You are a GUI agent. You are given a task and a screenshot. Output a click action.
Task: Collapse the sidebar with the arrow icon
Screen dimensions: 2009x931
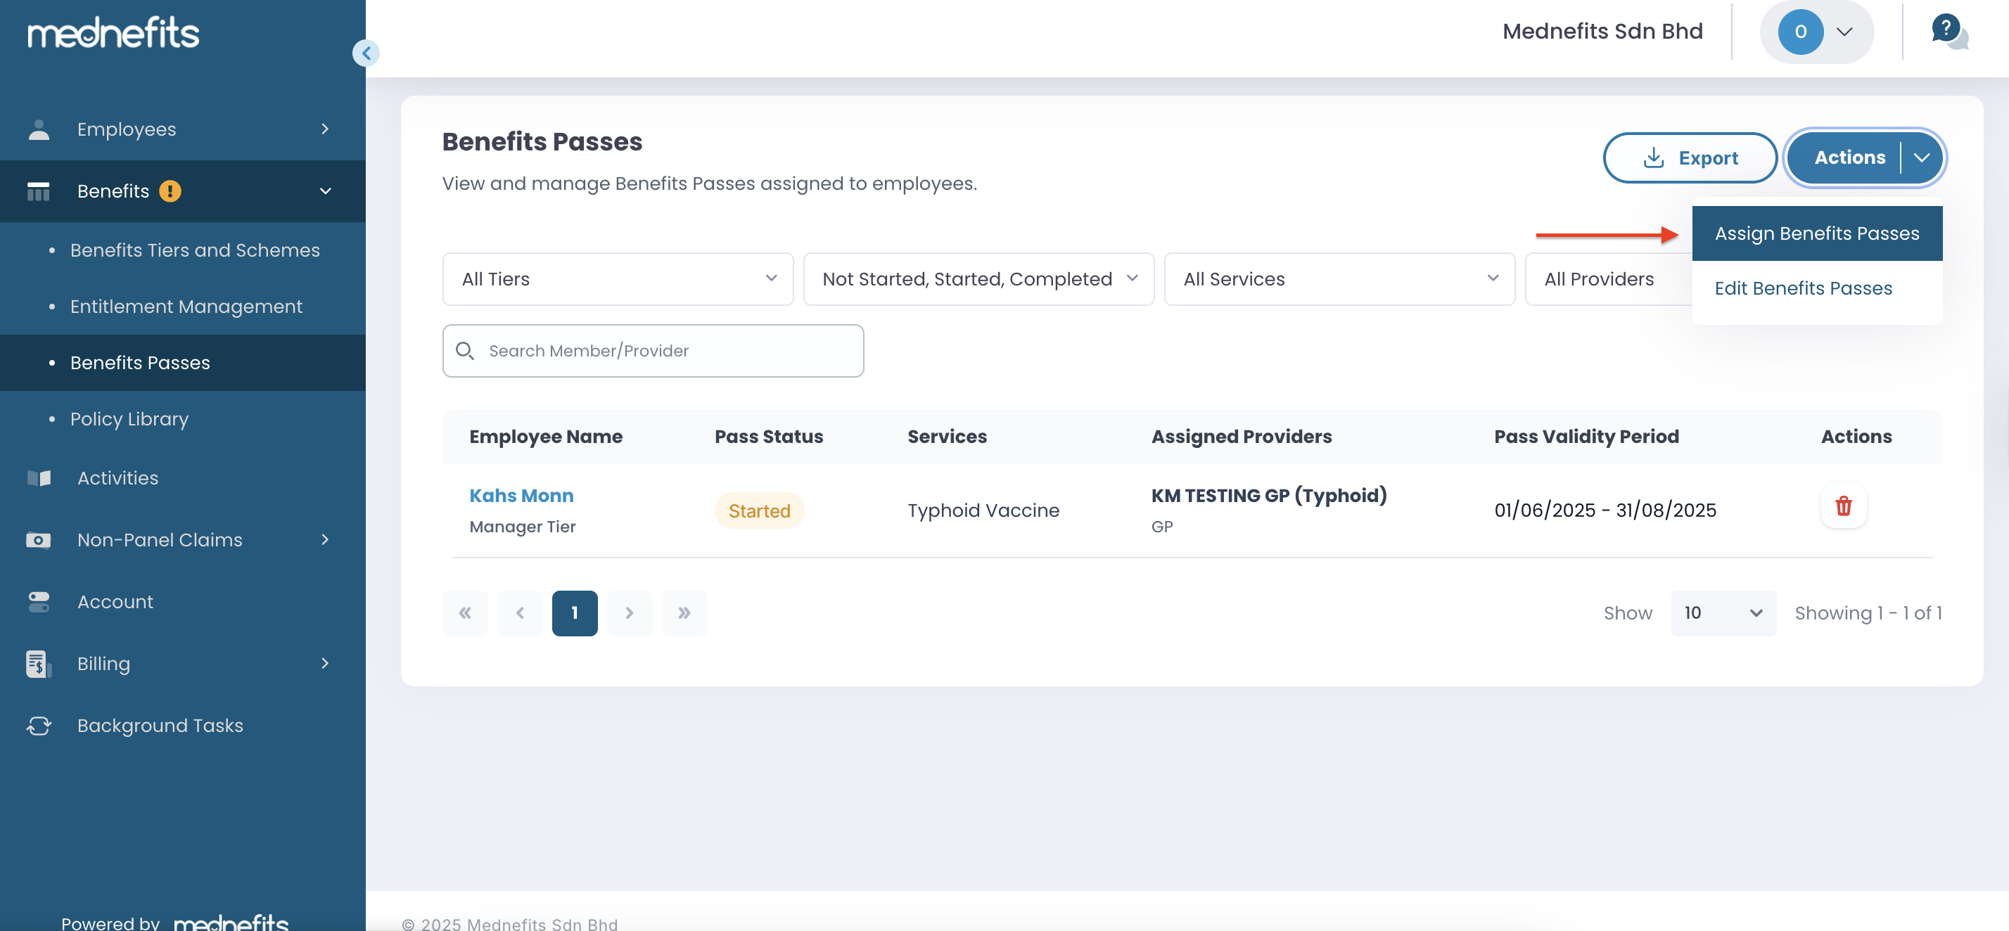[366, 53]
